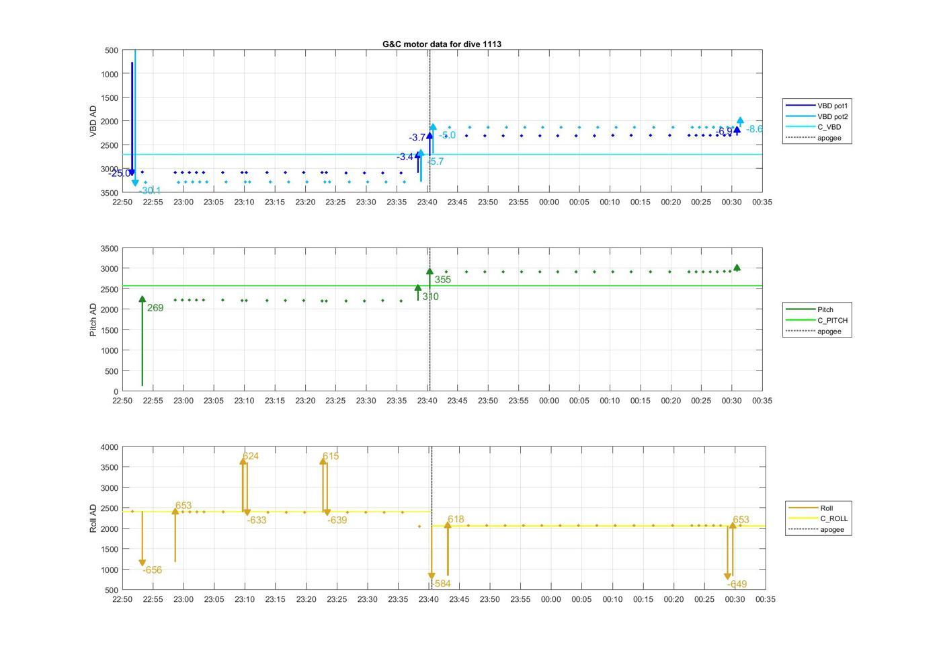
Task: Click the '269' pitch annotation
Action: [155, 308]
